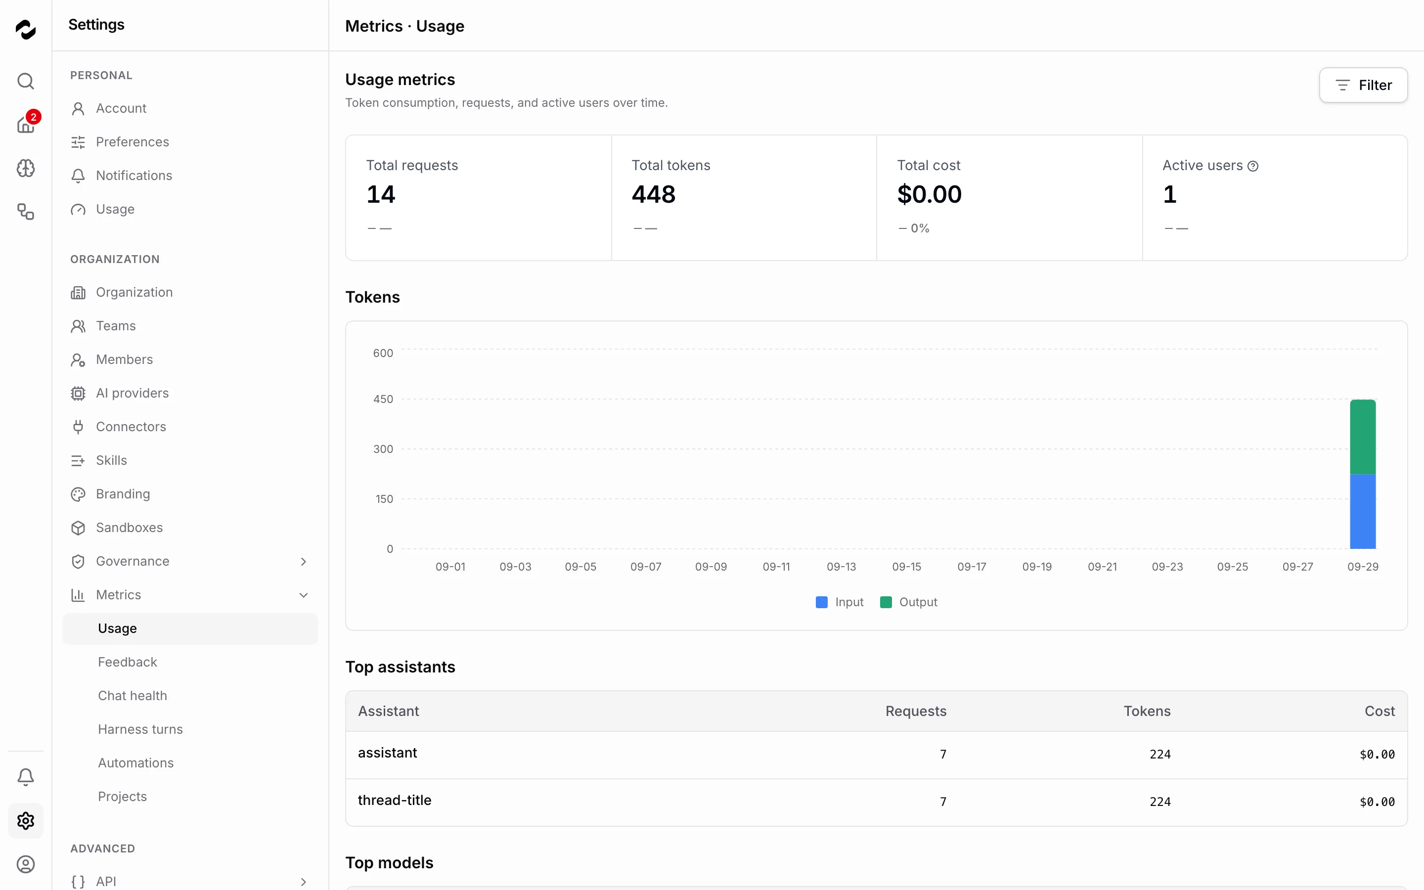
Task: Open the brain icon in rail
Action: 25,168
